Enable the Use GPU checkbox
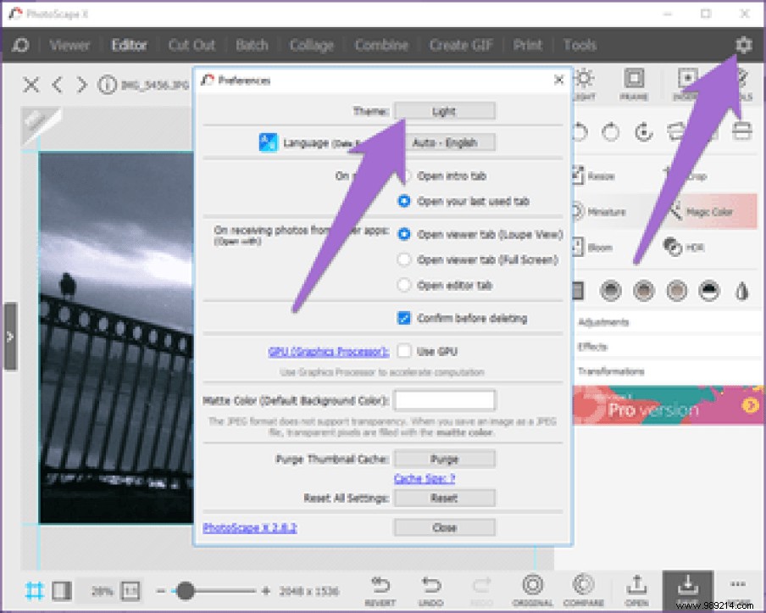The width and height of the screenshot is (766, 613). [404, 350]
